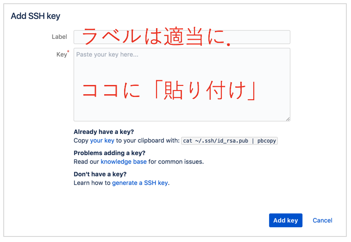
Task: Open the 'knowledge base' link
Action: click(x=124, y=161)
